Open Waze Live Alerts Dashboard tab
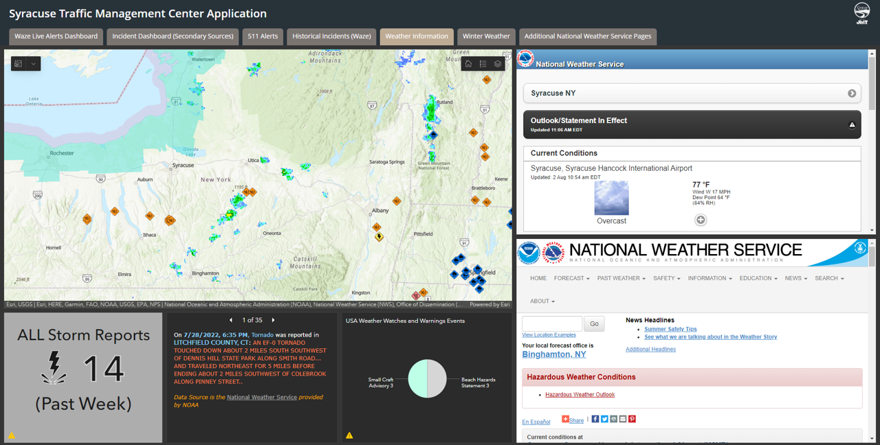The width and height of the screenshot is (880, 445). [x=56, y=36]
